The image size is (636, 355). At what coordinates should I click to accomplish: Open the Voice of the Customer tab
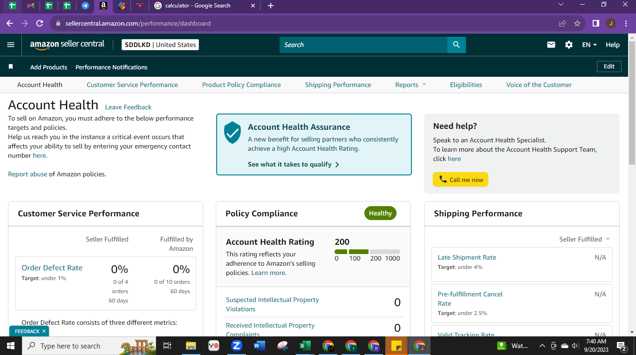(539, 85)
